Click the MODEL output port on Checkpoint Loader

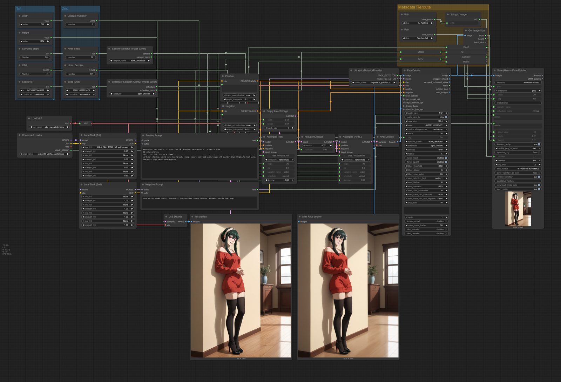pos(71,140)
